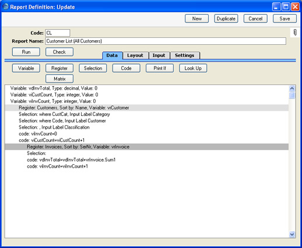Open the Settings tab
The width and height of the screenshot is (302, 248).
tap(184, 55)
